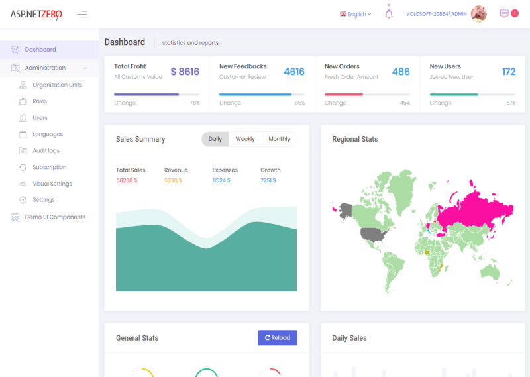
Task: Click the Roles sidebar icon
Action: click(x=23, y=101)
